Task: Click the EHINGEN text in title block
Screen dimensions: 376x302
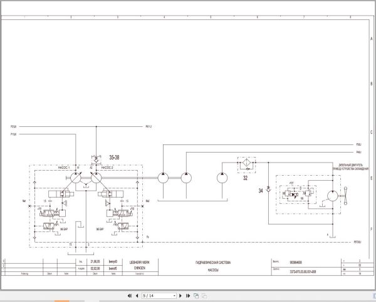Action: pyautogui.click(x=140, y=268)
